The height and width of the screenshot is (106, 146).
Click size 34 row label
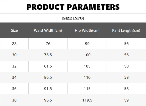[x=14, y=77]
